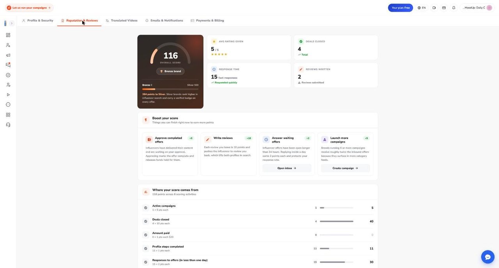
Task: Open the dashboard icon above the user-search icon
Action: (x=8, y=35)
